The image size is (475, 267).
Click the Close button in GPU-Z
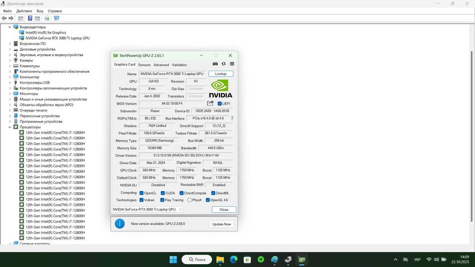click(224, 210)
